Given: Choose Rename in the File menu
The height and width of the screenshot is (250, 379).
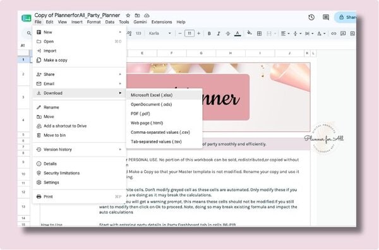Looking at the screenshot, I should click(x=79, y=107).
